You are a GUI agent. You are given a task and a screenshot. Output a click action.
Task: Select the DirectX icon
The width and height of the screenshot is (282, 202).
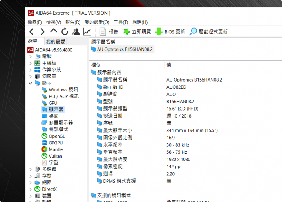tap(38, 189)
